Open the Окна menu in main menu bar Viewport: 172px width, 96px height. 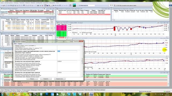57,3
